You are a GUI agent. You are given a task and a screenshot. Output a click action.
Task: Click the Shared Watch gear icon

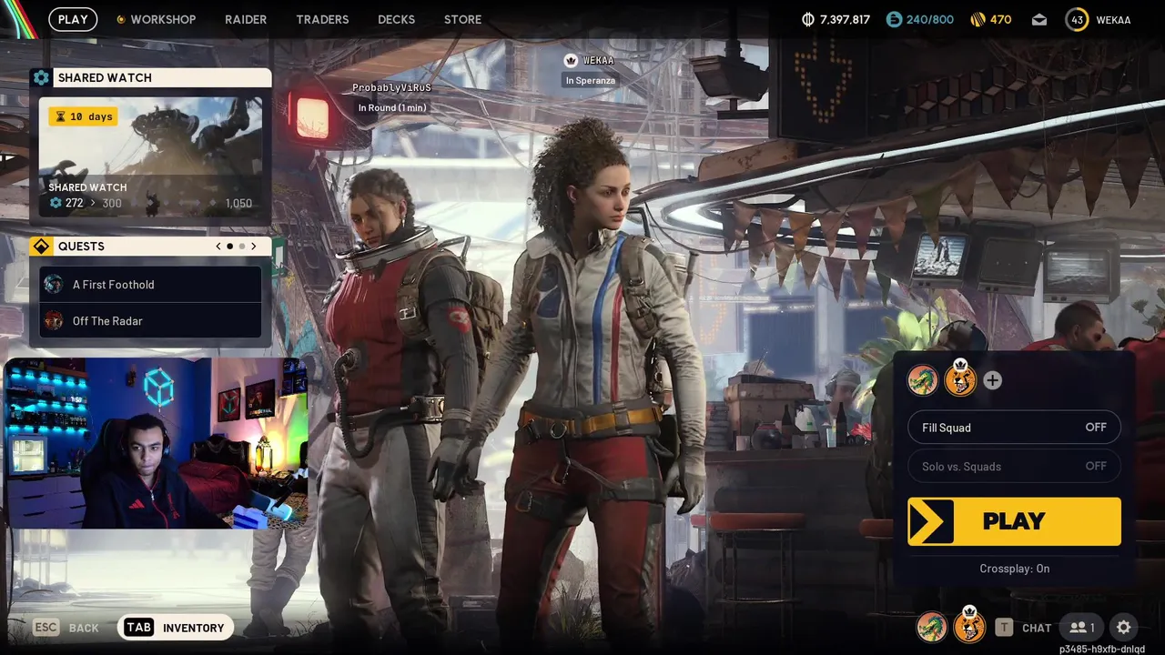coord(41,77)
